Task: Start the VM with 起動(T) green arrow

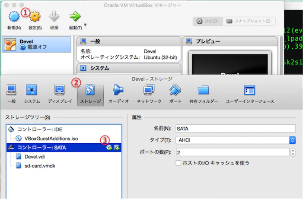Action: coord(75,16)
